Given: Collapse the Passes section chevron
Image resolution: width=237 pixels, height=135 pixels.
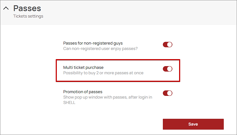Looking at the screenshot, I should coord(6,8).
